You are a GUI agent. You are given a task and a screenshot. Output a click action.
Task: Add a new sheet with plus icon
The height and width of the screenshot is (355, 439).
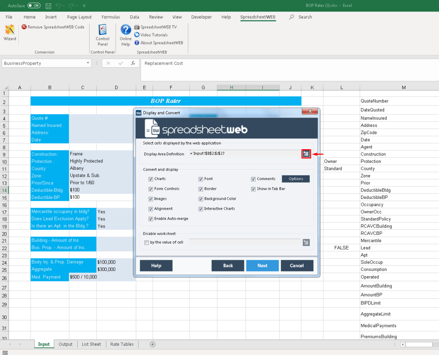click(153, 344)
